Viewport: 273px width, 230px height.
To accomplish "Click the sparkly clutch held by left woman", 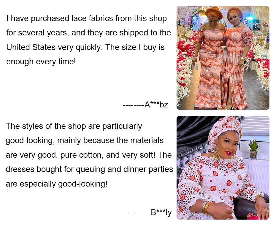I will click(x=196, y=66).
